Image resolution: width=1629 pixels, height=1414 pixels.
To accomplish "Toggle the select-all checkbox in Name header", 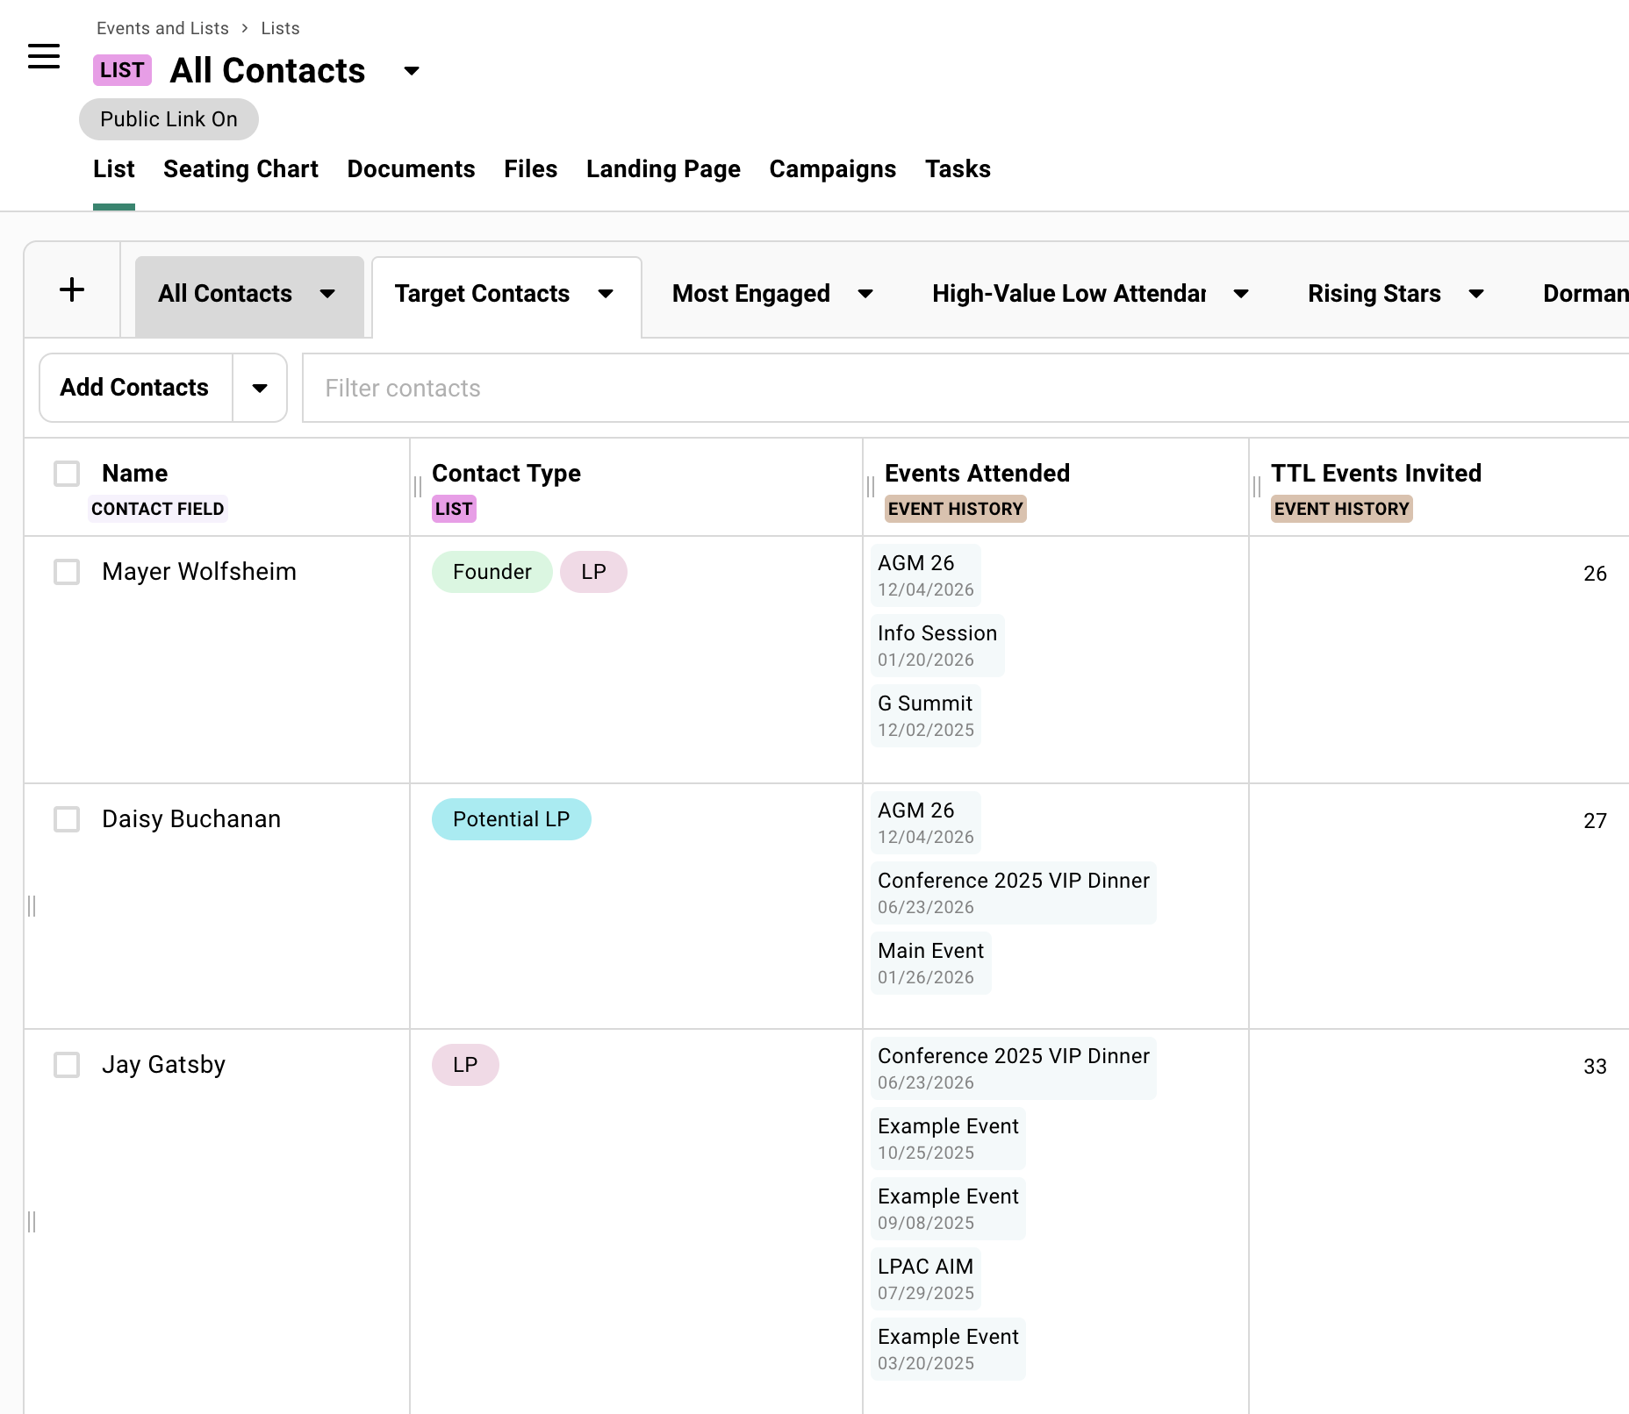I will point(67,473).
